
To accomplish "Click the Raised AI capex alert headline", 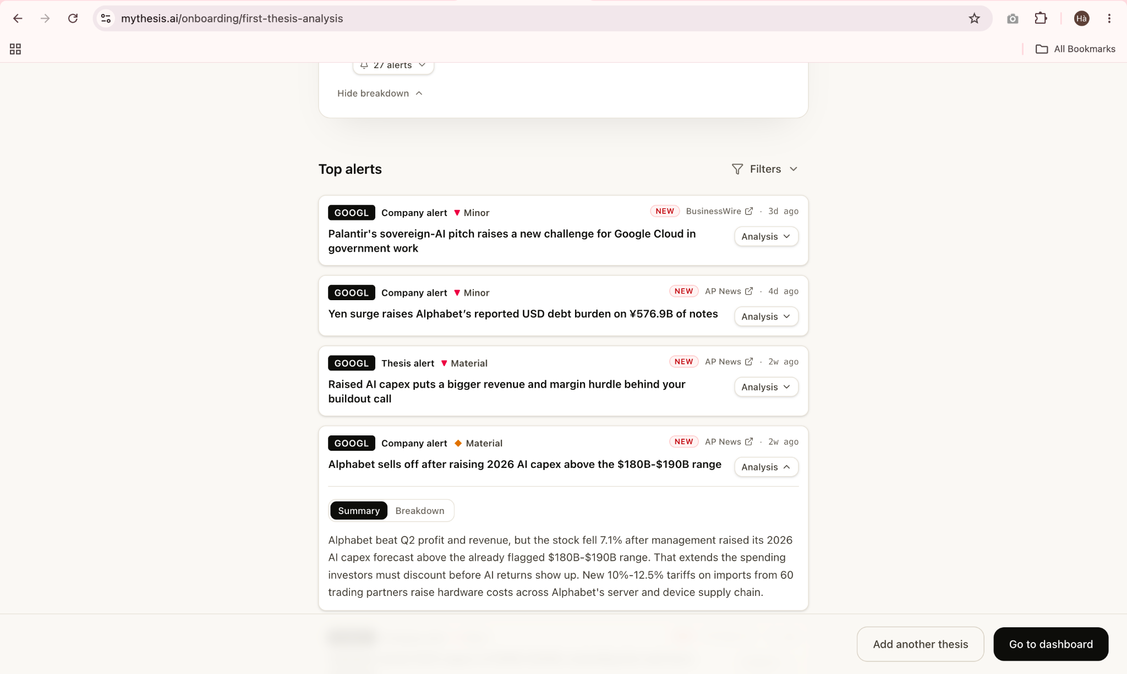I will tap(506, 391).
